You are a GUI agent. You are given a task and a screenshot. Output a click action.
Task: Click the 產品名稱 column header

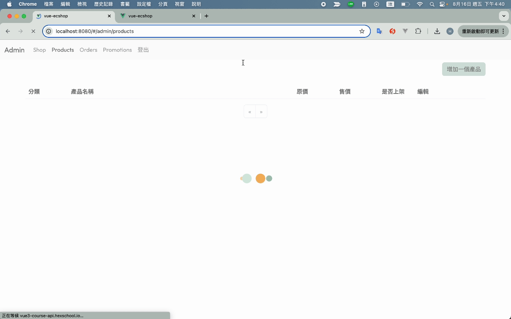click(82, 92)
